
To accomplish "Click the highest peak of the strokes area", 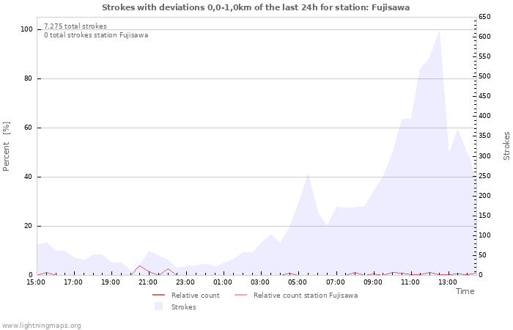I will pos(439,32).
